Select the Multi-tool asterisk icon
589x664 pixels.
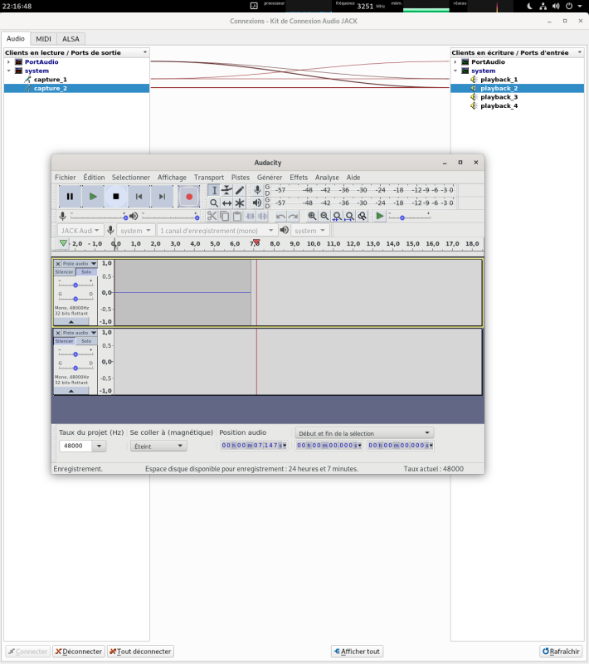pyautogui.click(x=240, y=203)
